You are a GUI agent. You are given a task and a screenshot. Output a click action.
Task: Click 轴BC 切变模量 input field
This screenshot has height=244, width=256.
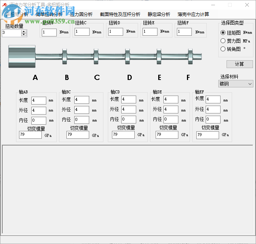pos(78,135)
